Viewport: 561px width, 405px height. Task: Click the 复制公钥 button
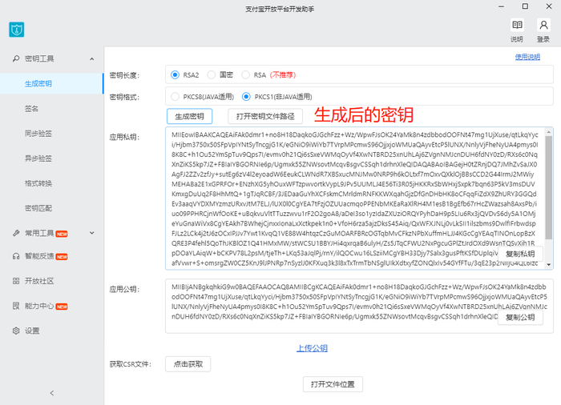(x=520, y=318)
